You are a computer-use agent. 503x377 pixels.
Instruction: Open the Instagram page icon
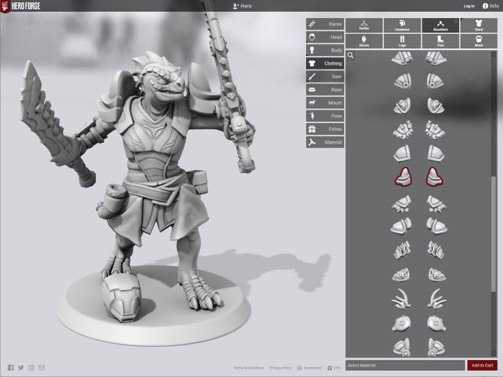[x=31, y=368]
